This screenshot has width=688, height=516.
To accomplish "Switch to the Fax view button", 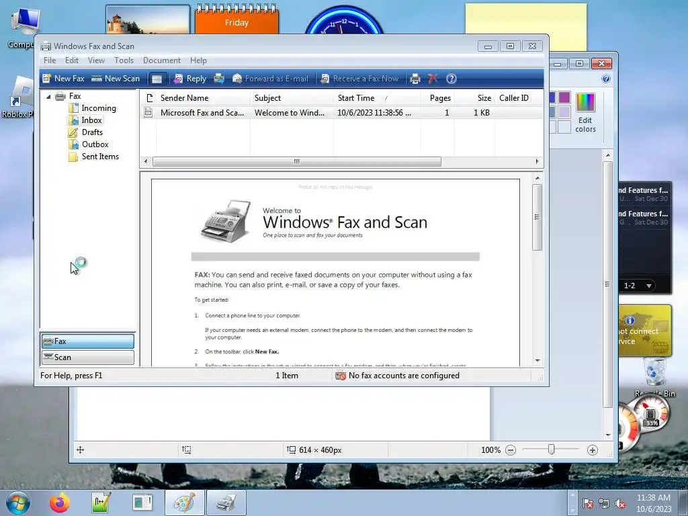I will (x=88, y=341).
